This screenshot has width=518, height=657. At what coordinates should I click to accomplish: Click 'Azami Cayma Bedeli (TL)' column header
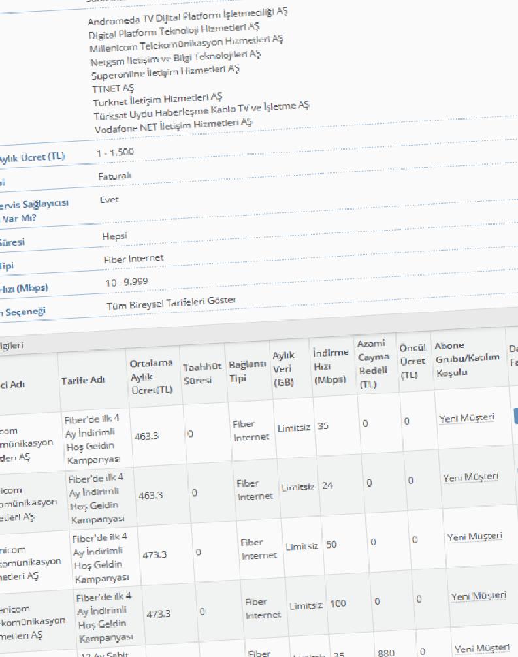click(x=373, y=364)
